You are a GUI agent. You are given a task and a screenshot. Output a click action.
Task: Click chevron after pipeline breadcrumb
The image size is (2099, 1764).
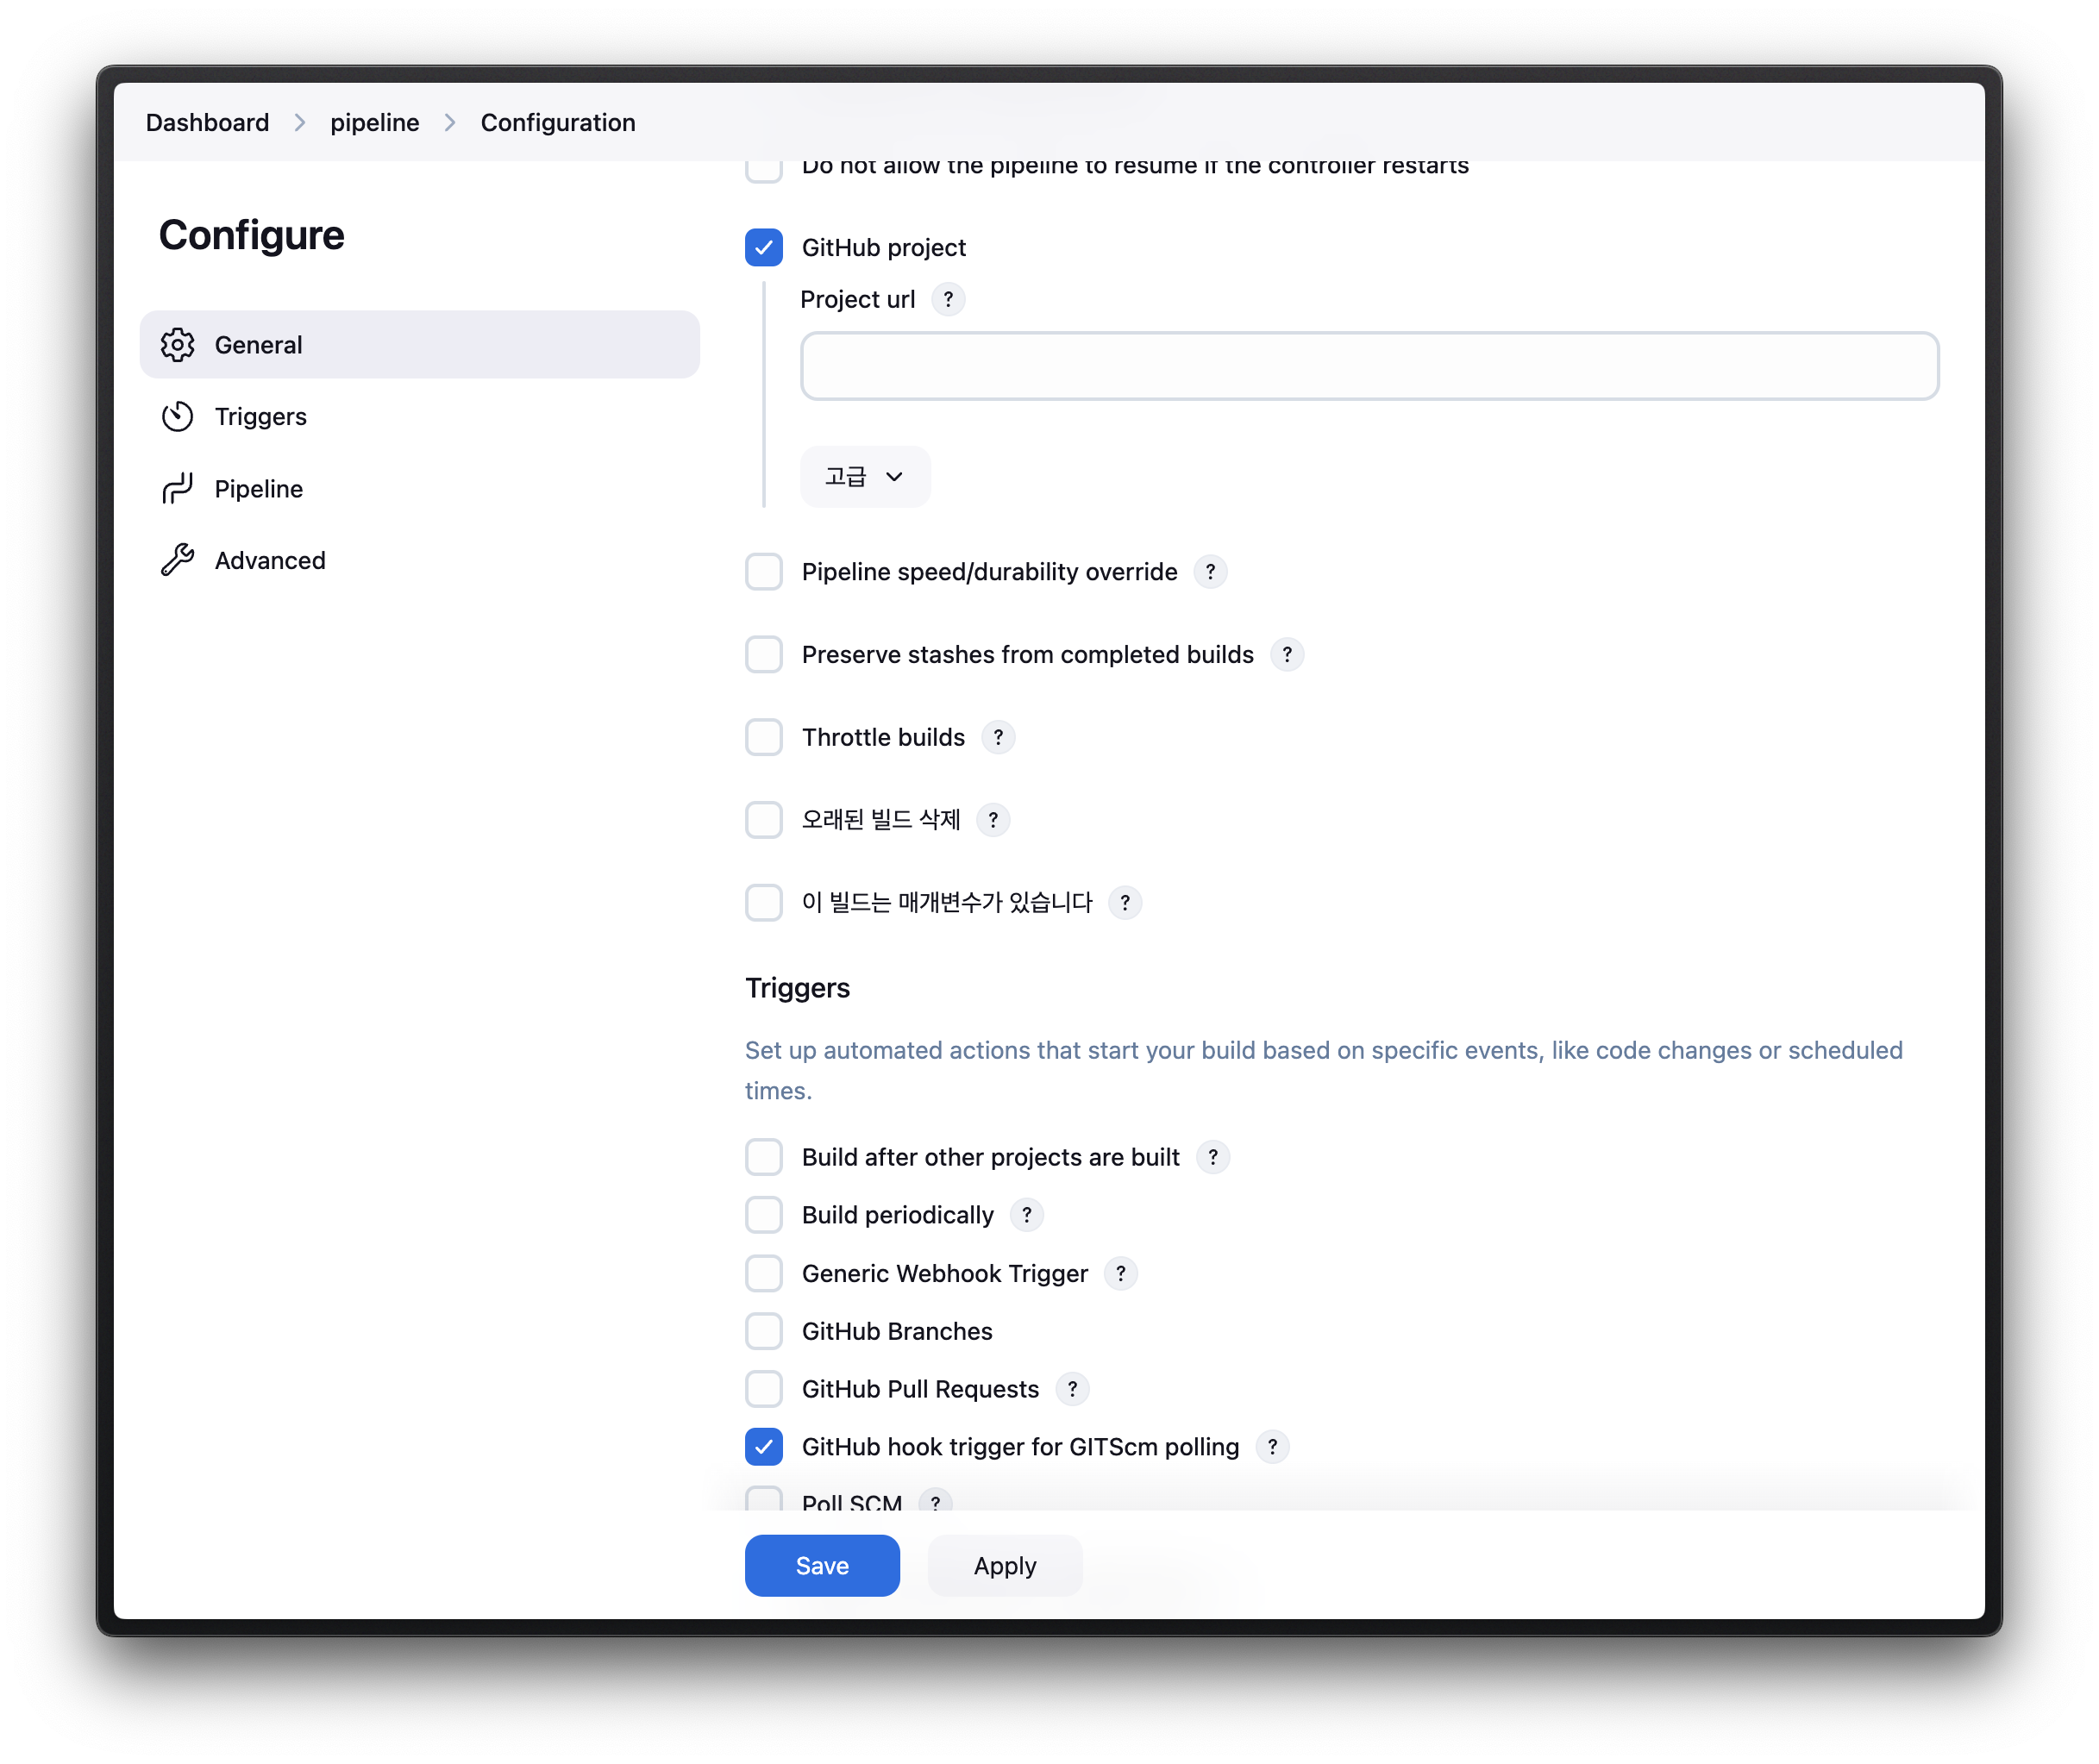coord(450,123)
